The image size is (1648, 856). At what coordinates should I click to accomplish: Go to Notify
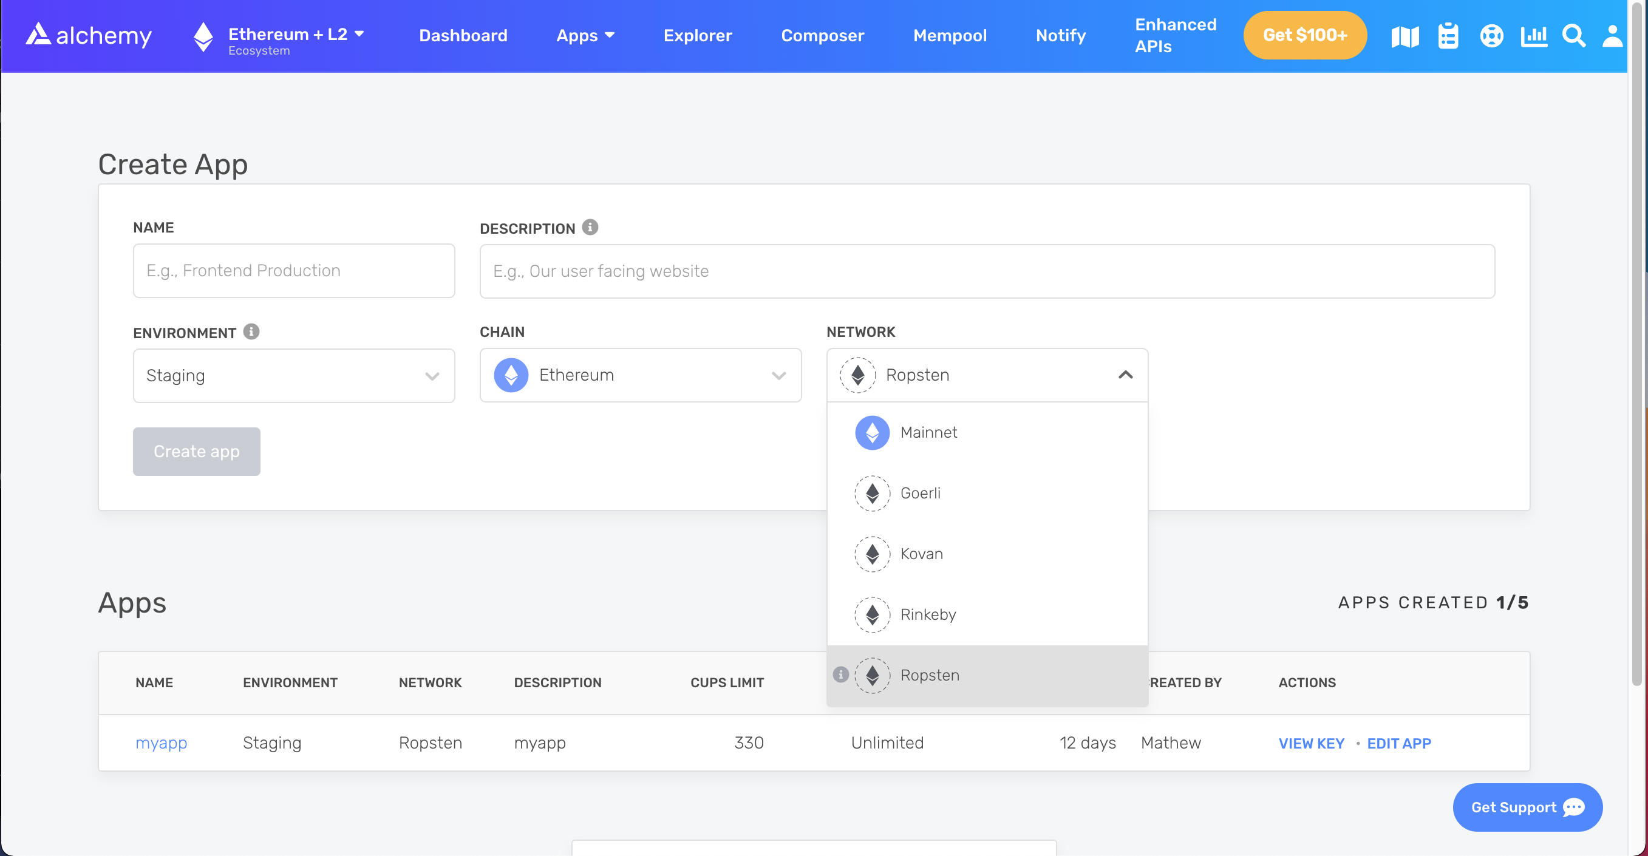(x=1060, y=35)
